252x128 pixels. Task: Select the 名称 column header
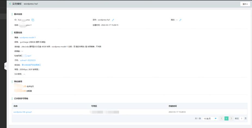[15, 106]
